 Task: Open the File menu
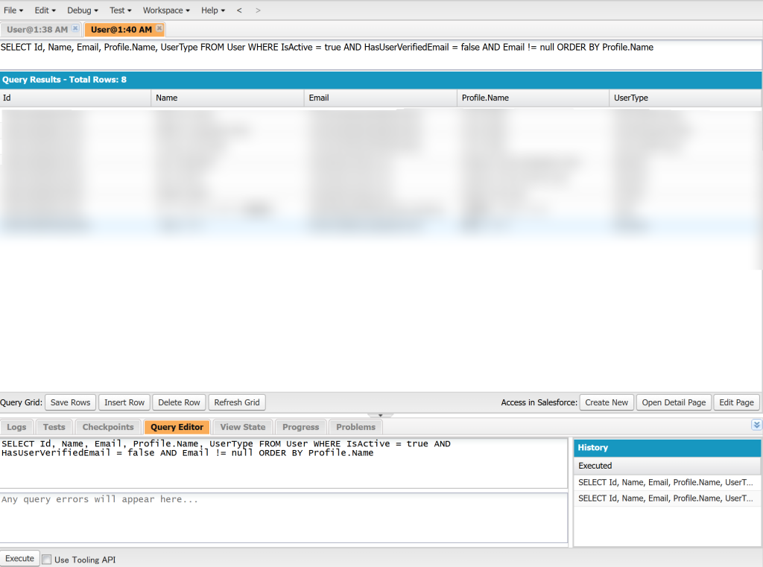13,10
